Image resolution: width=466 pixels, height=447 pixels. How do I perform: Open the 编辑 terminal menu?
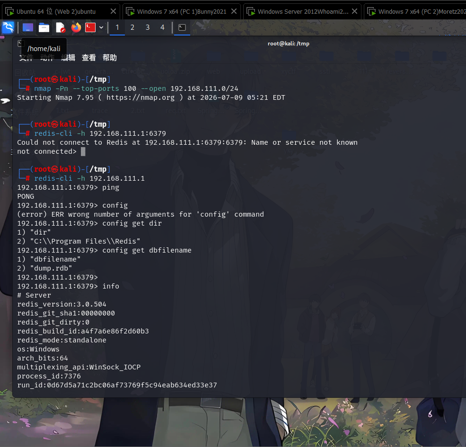click(x=68, y=58)
